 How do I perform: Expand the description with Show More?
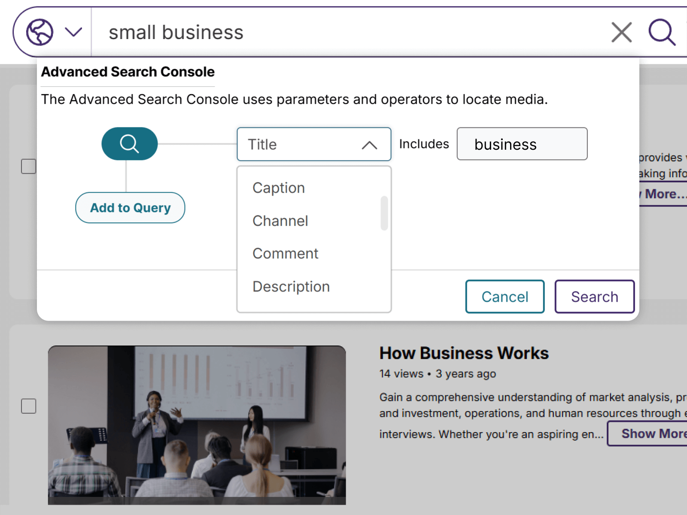pyautogui.click(x=652, y=433)
